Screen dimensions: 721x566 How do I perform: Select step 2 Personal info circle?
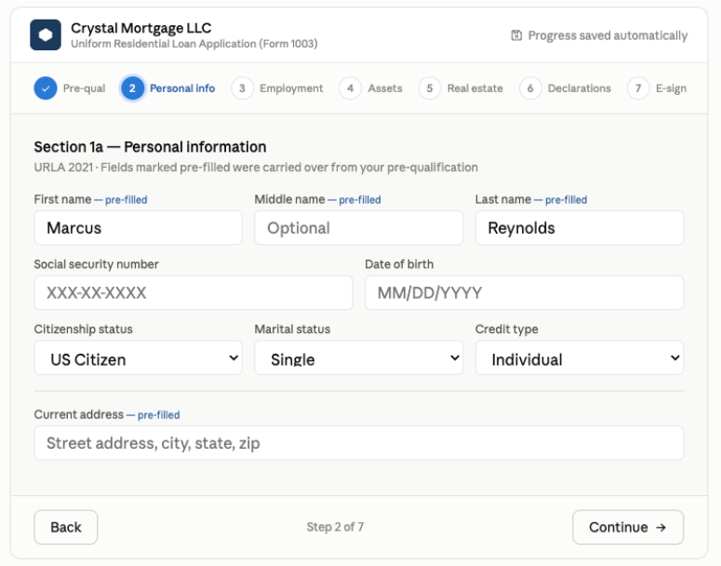click(132, 88)
